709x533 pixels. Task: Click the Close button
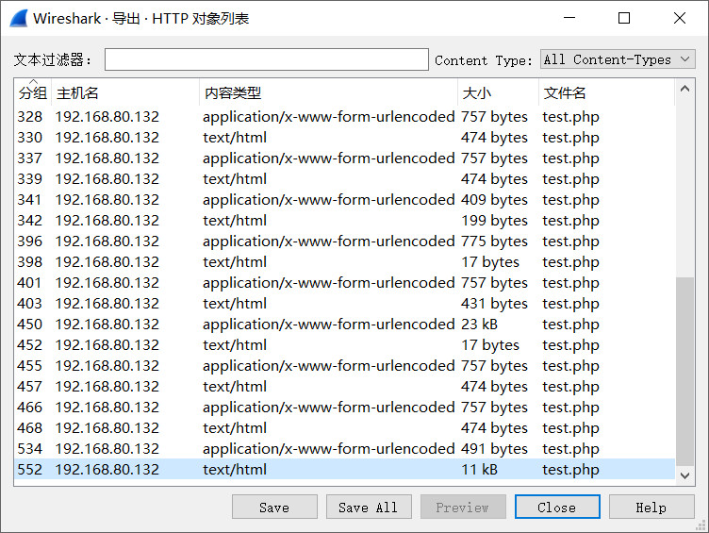(x=557, y=507)
